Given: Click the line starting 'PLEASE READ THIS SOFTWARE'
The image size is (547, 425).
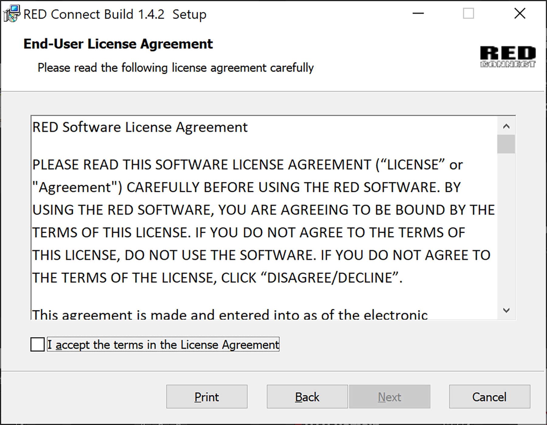Looking at the screenshot, I should click(x=248, y=165).
